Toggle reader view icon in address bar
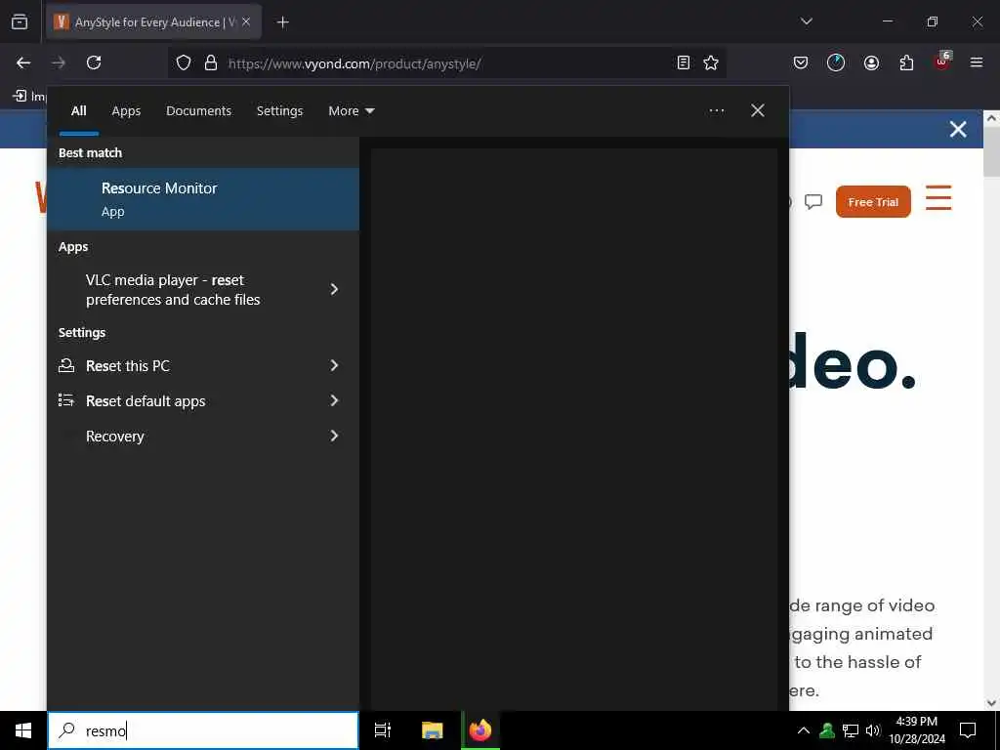The height and width of the screenshot is (750, 1000). click(683, 62)
